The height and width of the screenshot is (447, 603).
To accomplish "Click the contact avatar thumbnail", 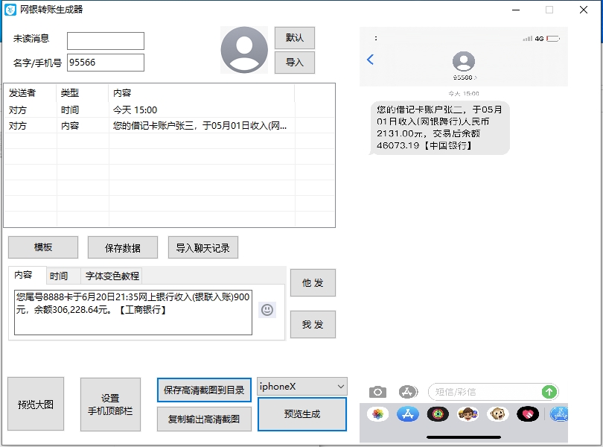I will tap(243, 50).
